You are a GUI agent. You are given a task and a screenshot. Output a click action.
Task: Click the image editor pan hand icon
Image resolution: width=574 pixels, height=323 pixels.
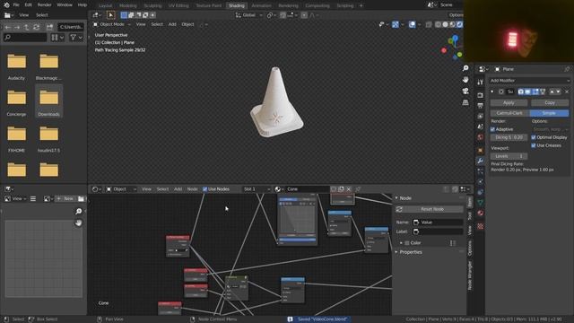tap(78, 223)
